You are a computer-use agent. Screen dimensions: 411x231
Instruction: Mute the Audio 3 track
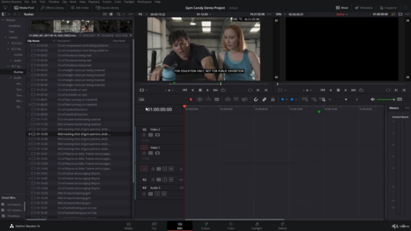(x=164, y=194)
